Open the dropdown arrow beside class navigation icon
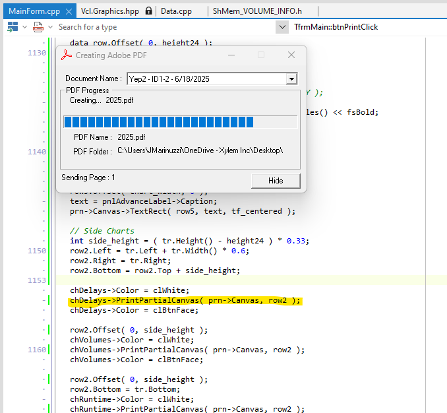The height and width of the screenshot is (413, 447). point(25,27)
